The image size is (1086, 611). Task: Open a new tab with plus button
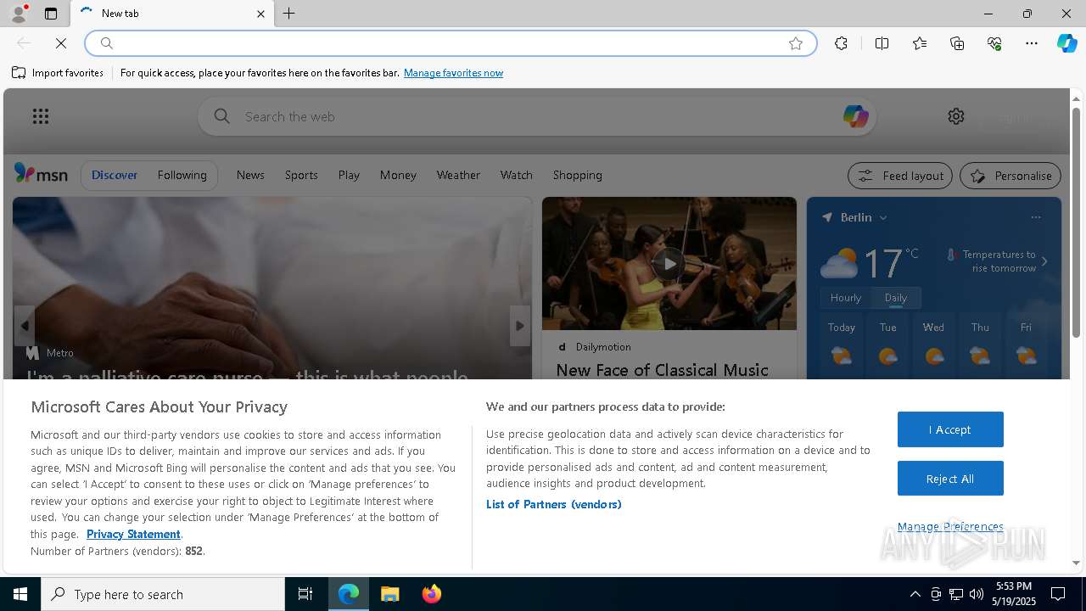pos(289,14)
